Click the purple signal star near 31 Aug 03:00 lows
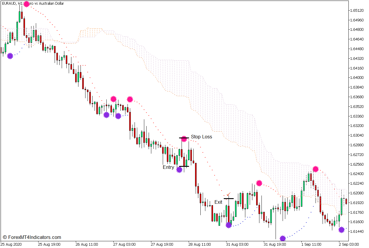The height and width of the screenshot is (248, 369). (229, 225)
